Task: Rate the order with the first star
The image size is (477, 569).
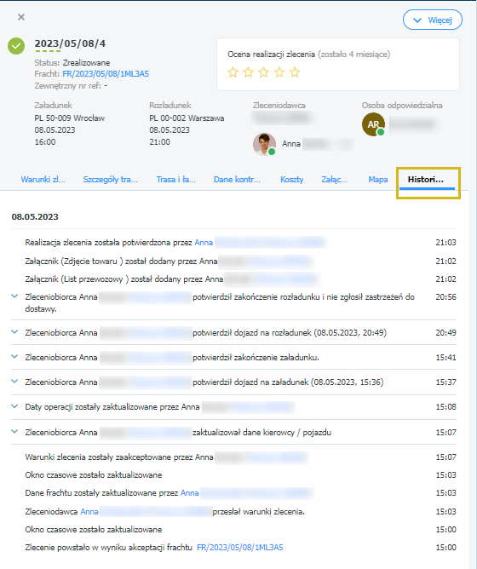Action: [x=233, y=72]
